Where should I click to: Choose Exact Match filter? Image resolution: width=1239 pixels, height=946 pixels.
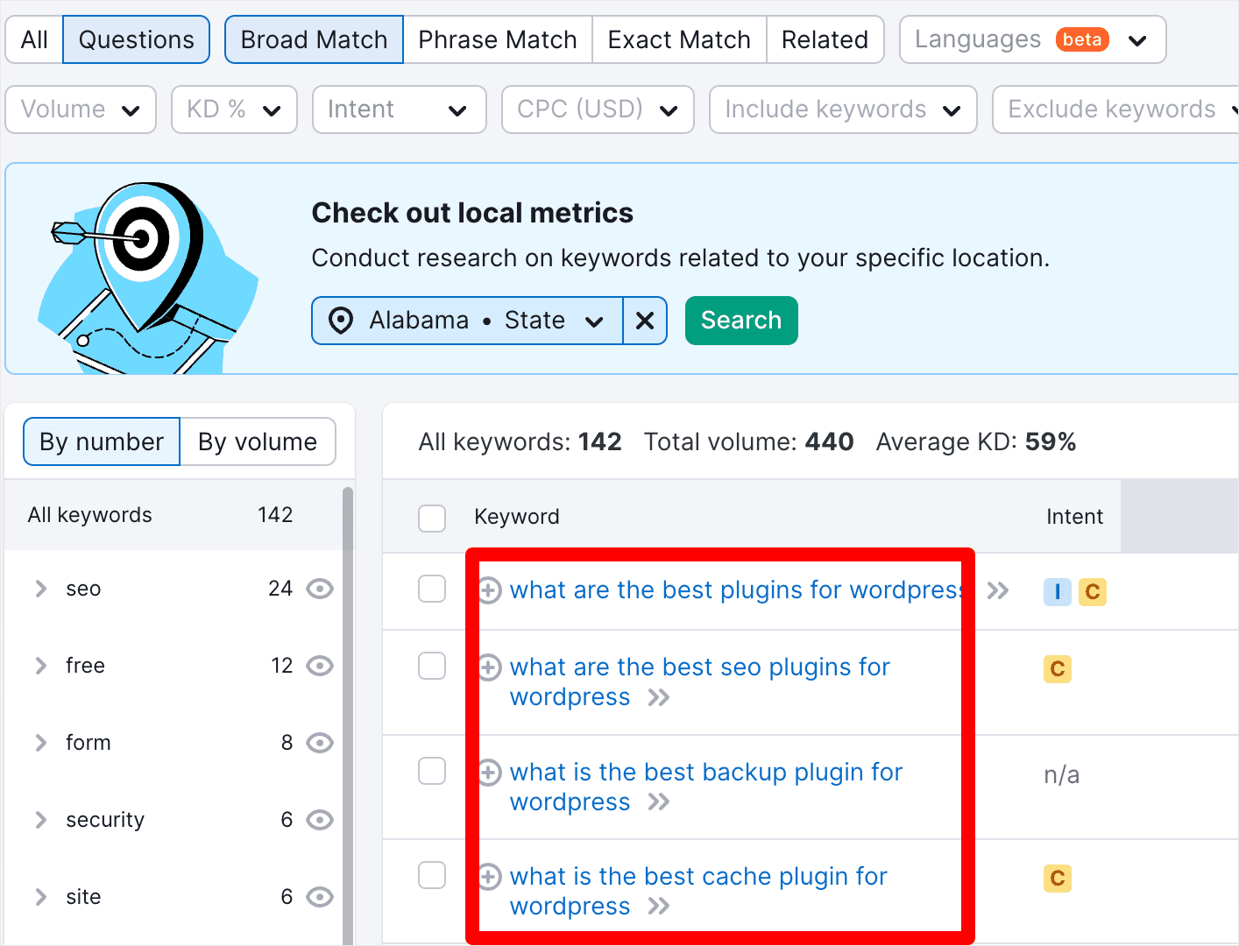(x=679, y=39)
